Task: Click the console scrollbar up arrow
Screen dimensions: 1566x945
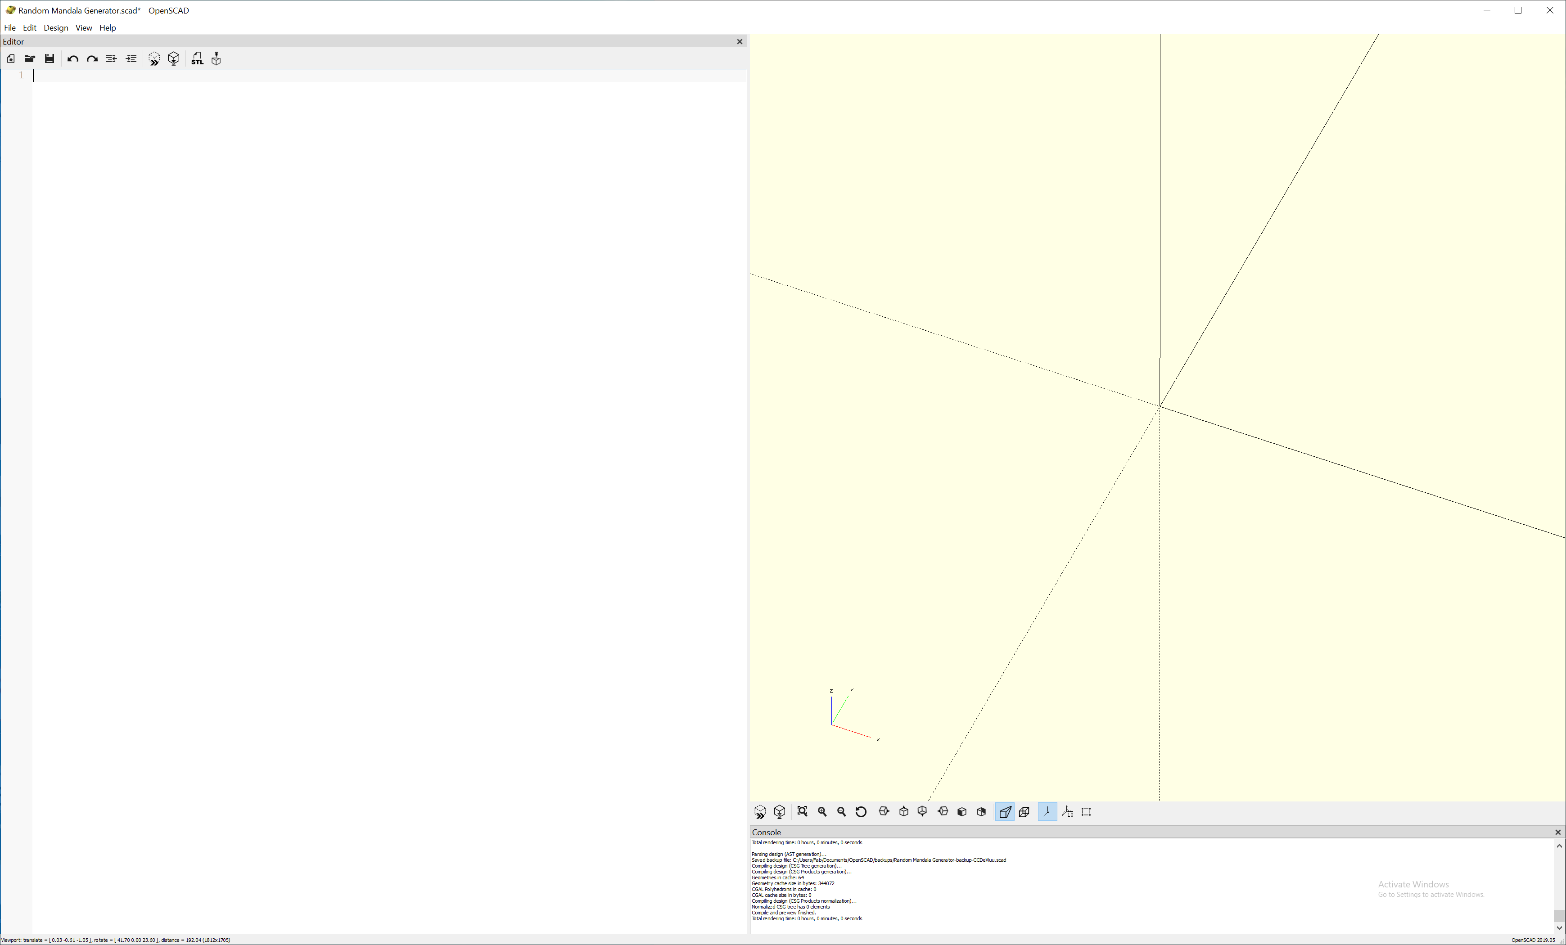Action: tap(1559, 846)
